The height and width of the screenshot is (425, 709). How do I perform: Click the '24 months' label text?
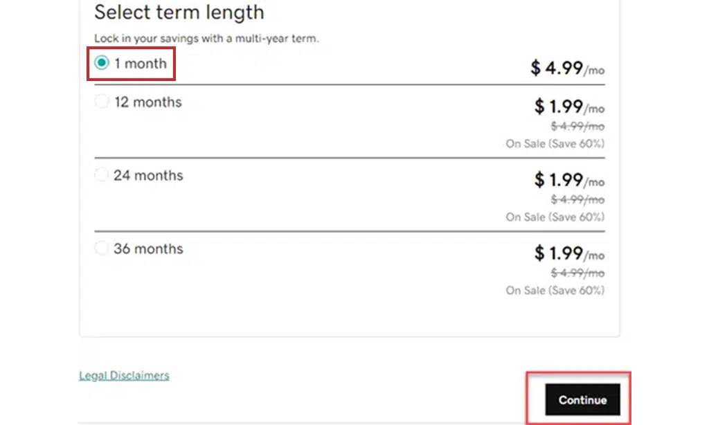pos(149,174)
